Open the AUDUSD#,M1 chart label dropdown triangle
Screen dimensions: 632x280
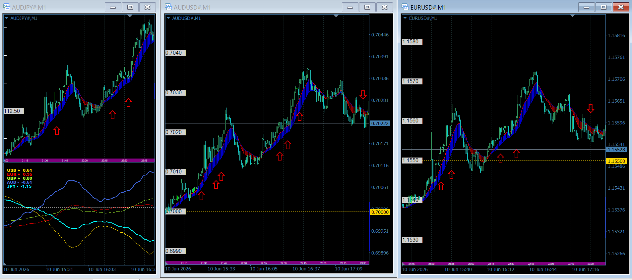pyautogui.click(x=168, y=18)
